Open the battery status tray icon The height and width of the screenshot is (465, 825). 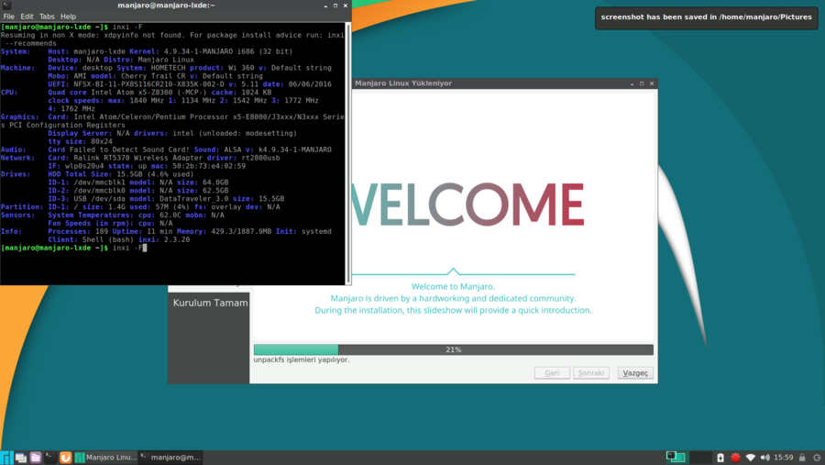pyautogui.click(x=720, y=458)
